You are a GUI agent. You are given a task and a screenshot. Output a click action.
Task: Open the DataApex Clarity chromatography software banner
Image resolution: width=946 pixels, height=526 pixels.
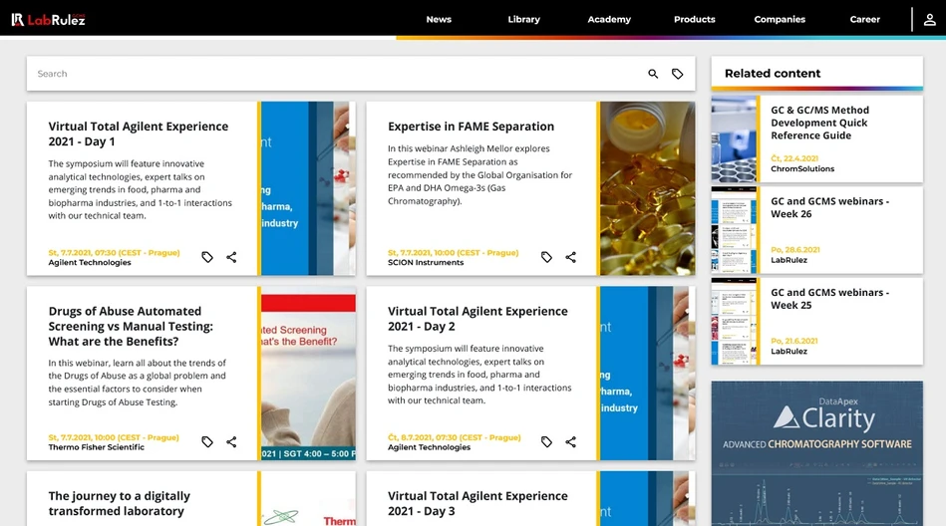(816, 453)
